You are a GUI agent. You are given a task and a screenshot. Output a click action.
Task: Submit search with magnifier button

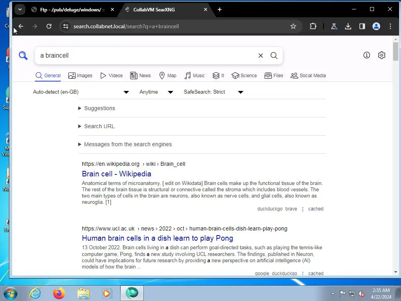[274, 56]
